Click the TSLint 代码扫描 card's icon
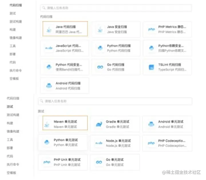The image size is (206, 180). point(151,67)
